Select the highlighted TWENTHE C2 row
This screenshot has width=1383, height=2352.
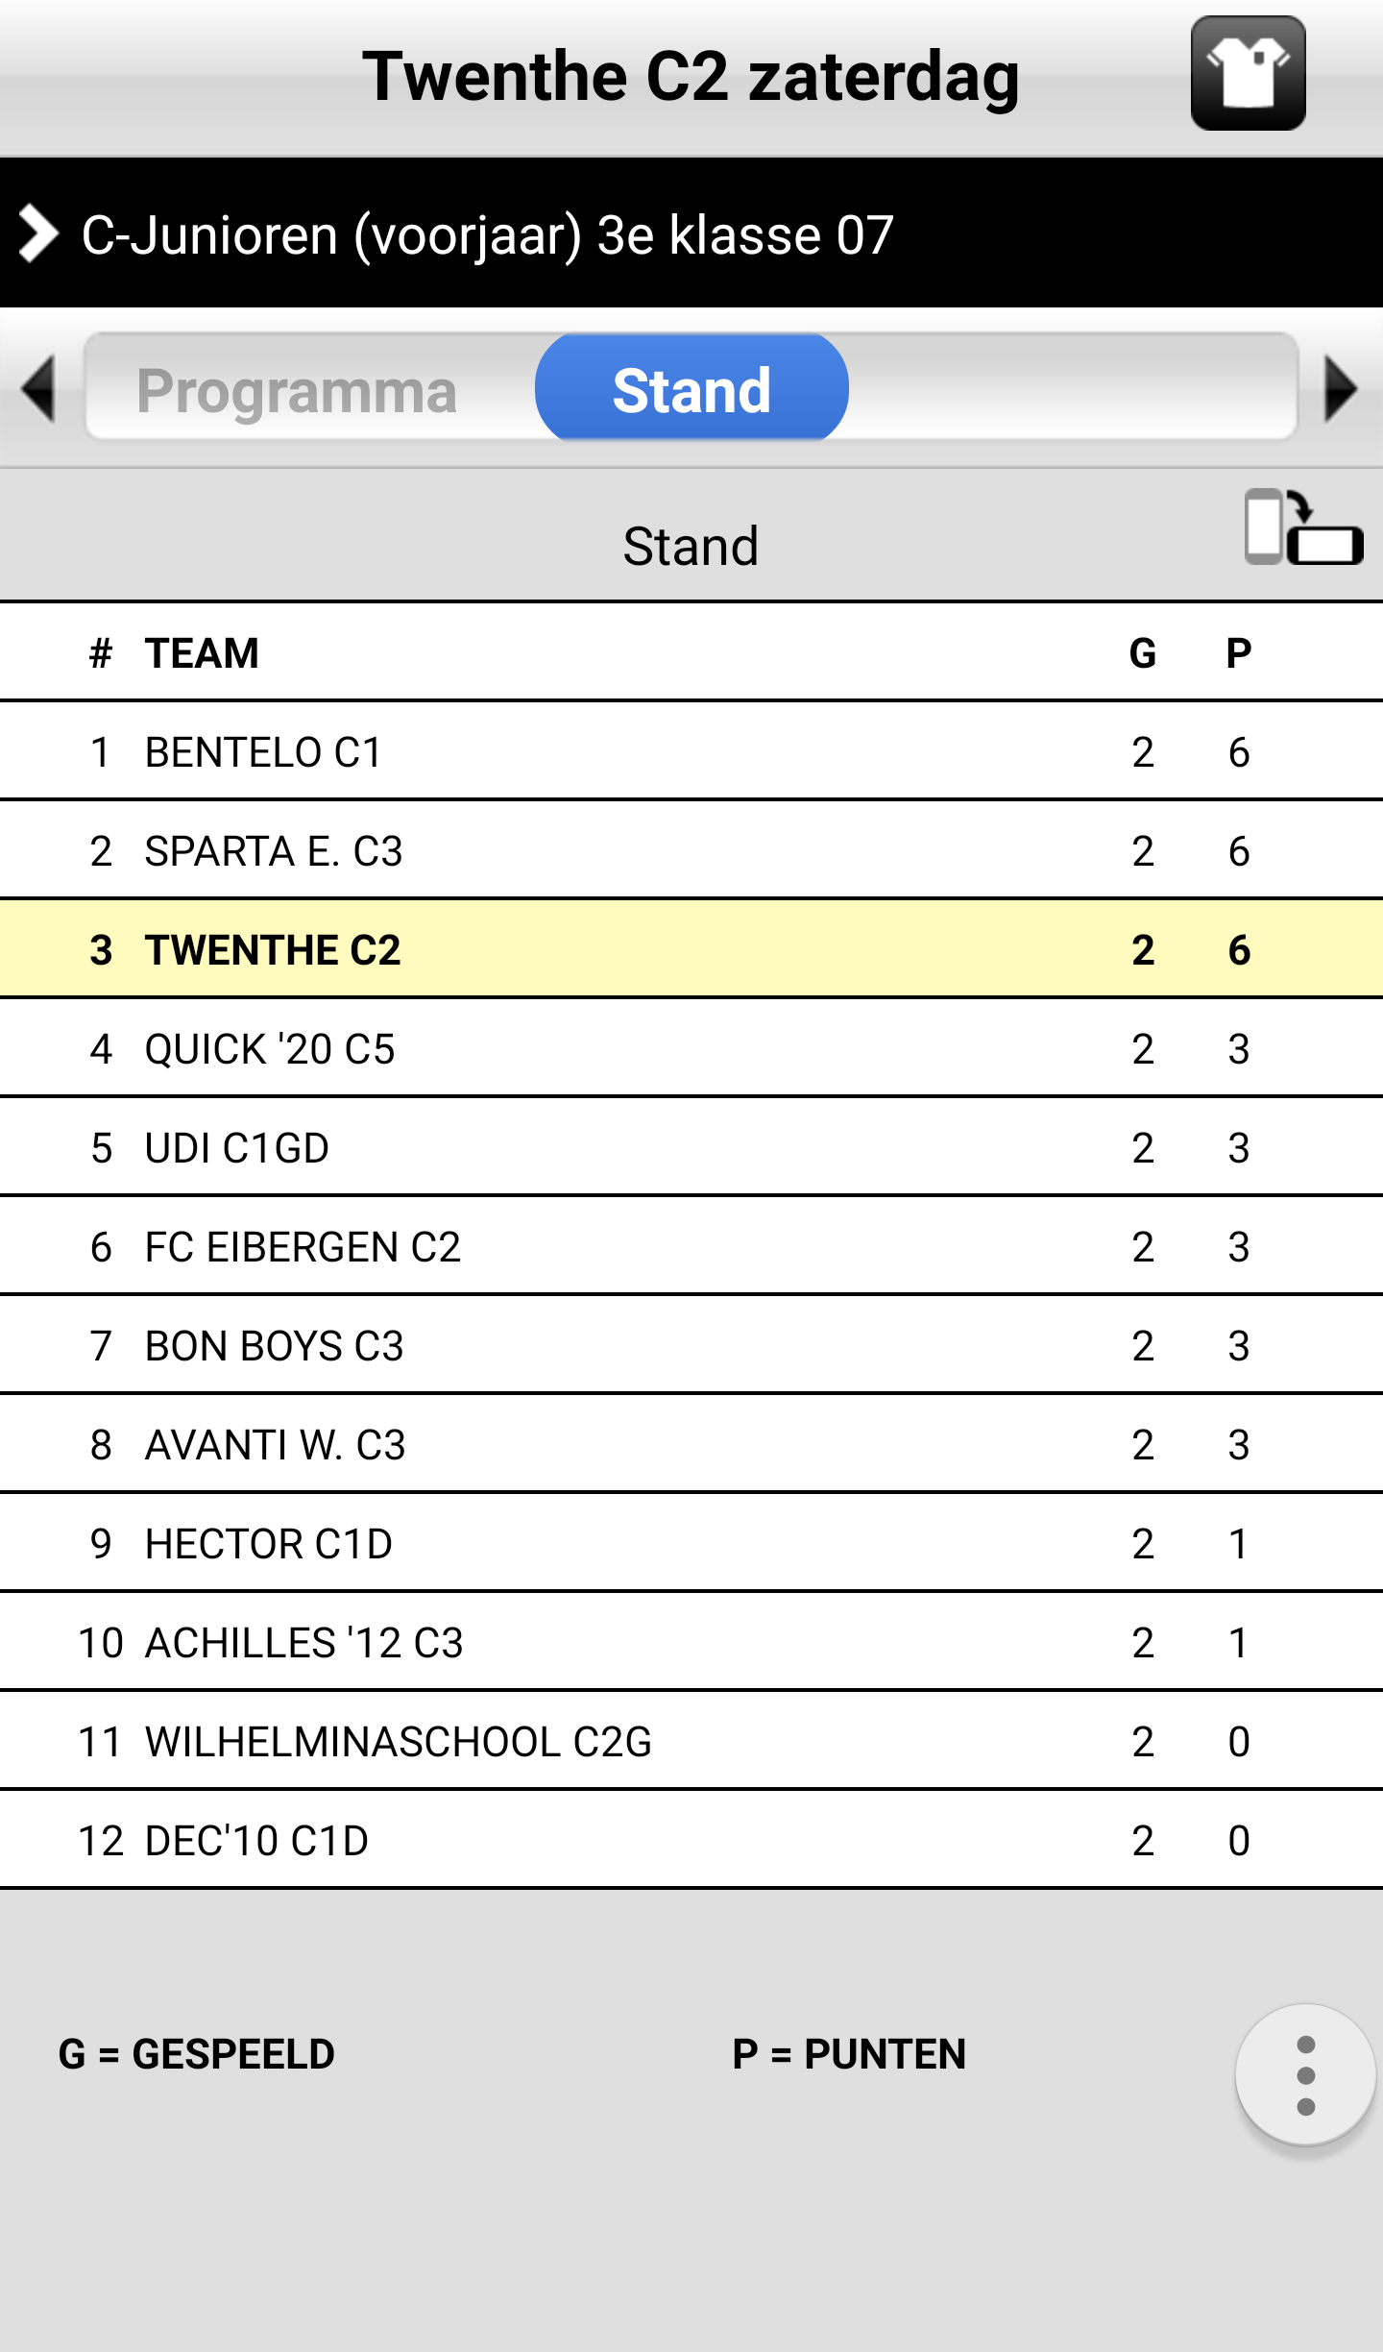pyautogui.click(x=691, y=949)
